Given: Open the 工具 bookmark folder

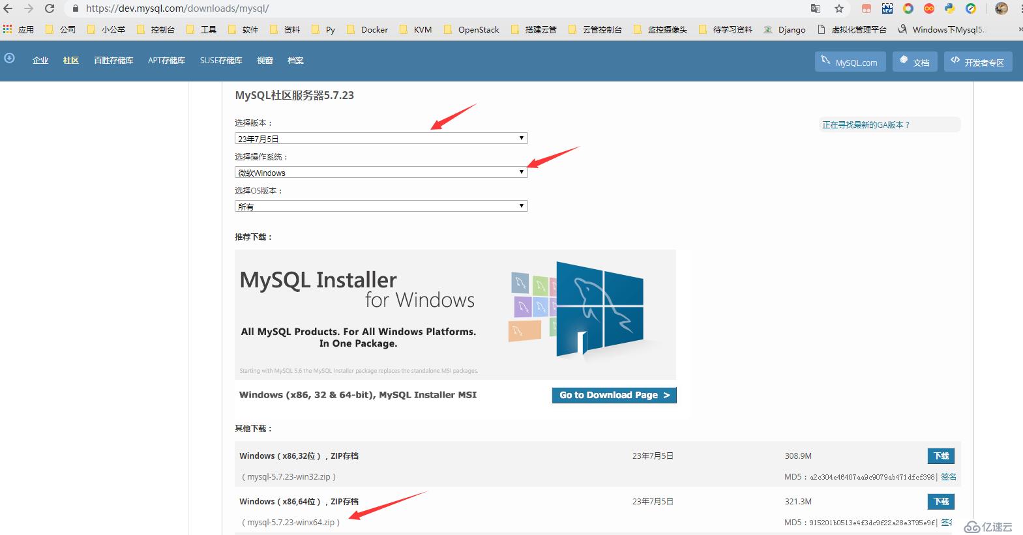Looking at the screenshot, I should [x=201, y=29].
